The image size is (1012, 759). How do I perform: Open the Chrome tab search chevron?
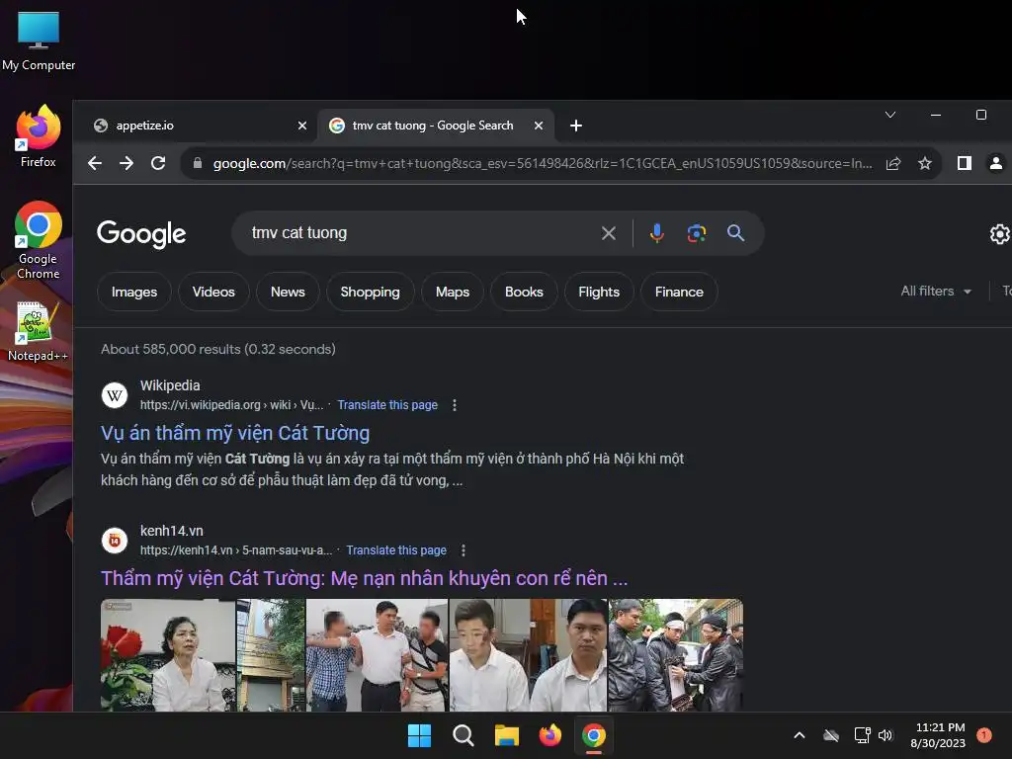pyautogui.click(x=890, y=115)
